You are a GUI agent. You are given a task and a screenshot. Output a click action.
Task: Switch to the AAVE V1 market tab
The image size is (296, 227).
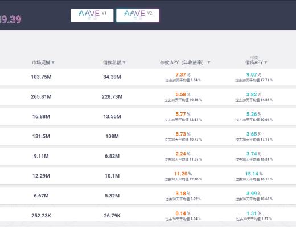pos(92,15)
